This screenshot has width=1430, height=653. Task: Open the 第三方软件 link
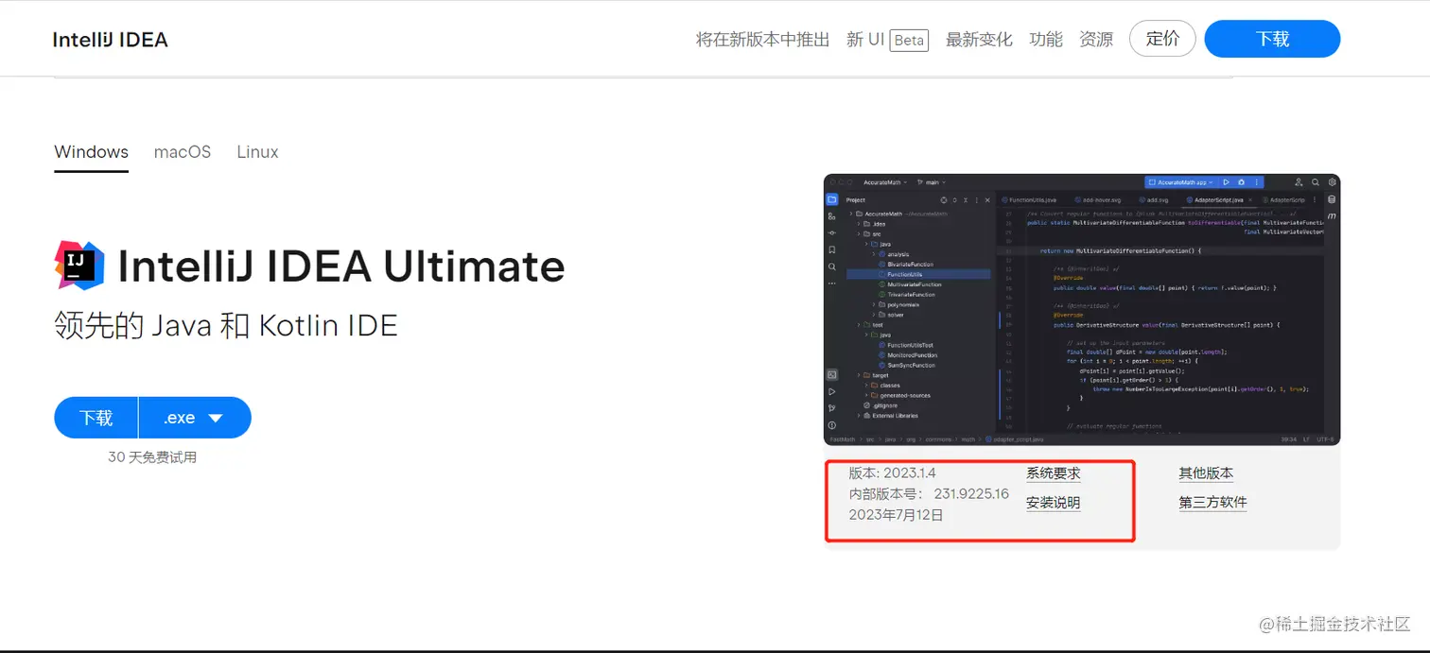[1212, 503]
